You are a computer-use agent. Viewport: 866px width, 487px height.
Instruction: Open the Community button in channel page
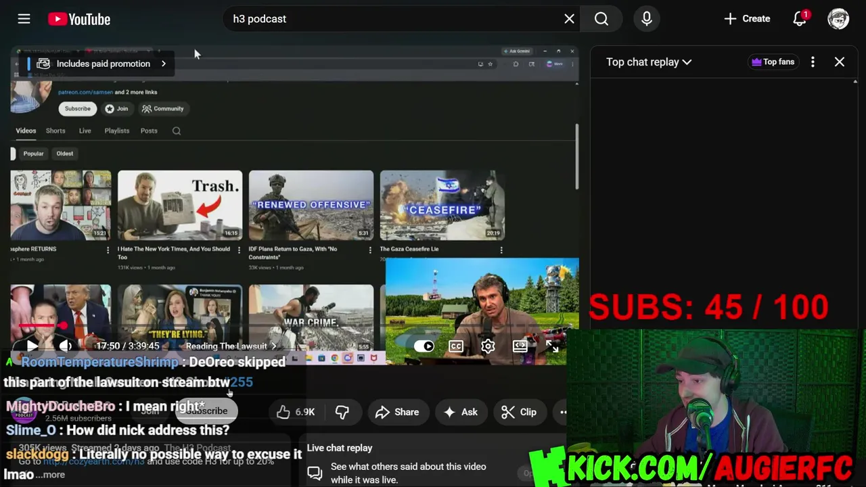(163, 108)
